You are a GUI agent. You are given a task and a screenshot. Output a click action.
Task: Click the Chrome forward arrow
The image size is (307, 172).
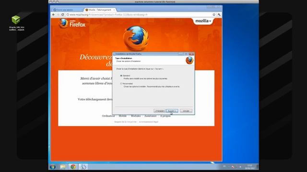[58, 15]
